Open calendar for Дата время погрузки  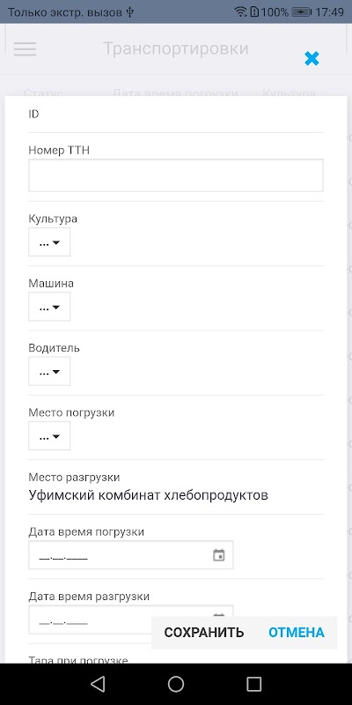[218, 555]
